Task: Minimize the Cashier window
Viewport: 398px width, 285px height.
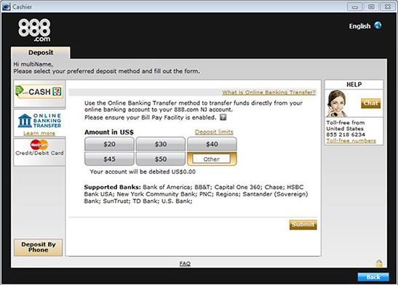Action: [x=354, y=7]
